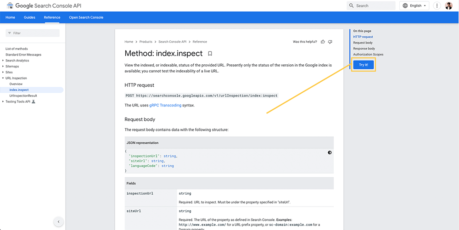This screenshot has width=459, height=230.
Task: Open the Guides tab
Action: [29, 17]
